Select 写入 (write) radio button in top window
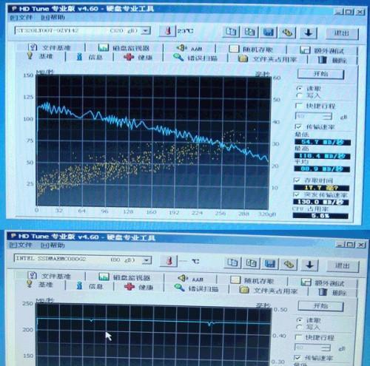The width and height of the screenshot is (370, 366). point(300,95)
